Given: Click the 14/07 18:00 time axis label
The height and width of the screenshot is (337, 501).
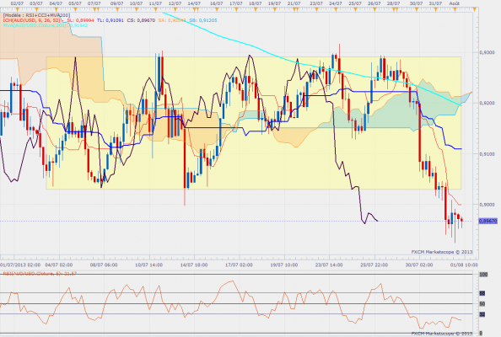Looking at the screenshot, I should (194, 265).
